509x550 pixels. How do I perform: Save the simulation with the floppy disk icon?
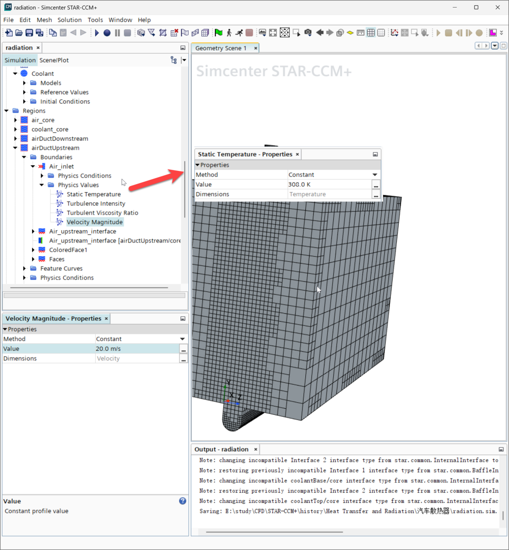[x=29, y=32]
